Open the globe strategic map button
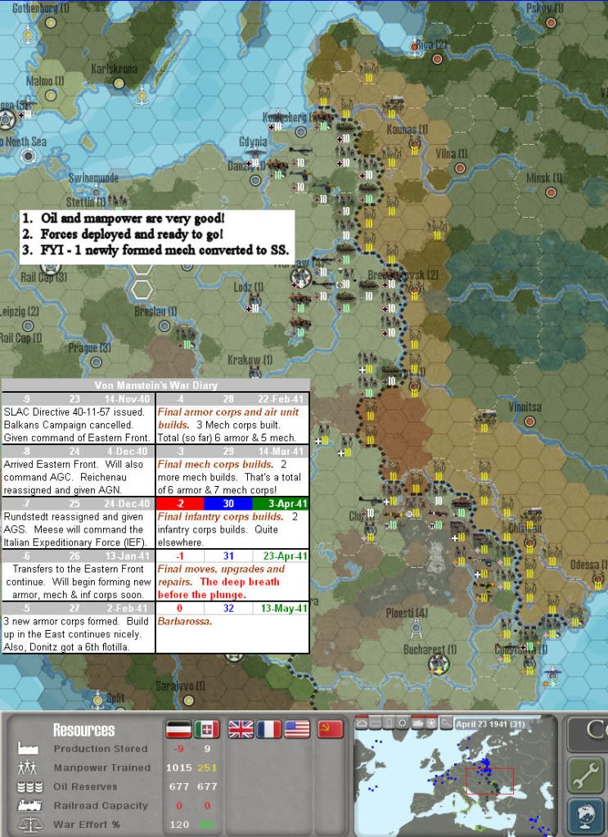 584,817
